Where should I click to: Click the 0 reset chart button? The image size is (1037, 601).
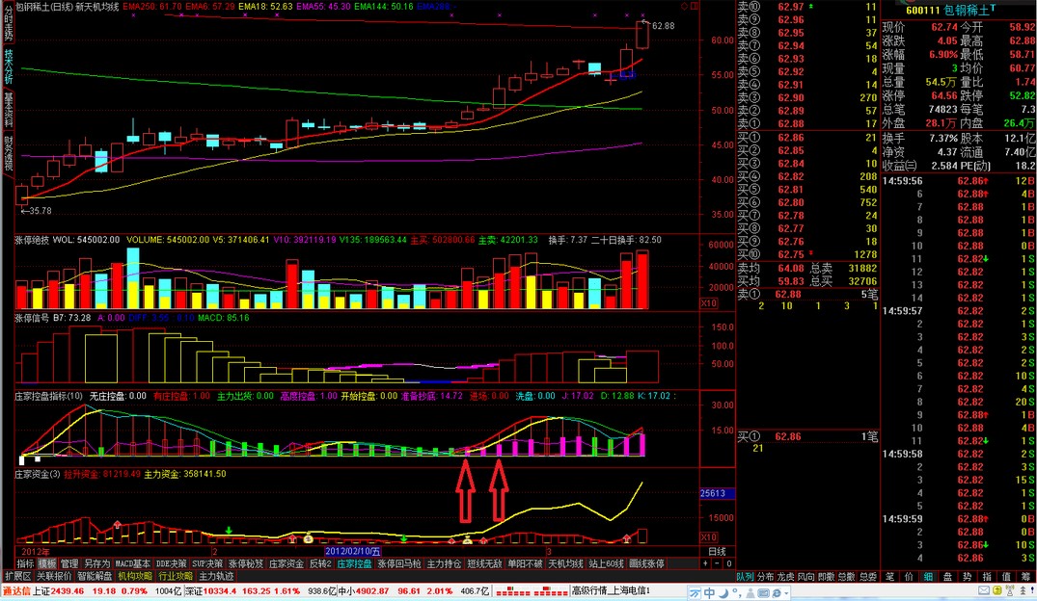tap(729, 564)
